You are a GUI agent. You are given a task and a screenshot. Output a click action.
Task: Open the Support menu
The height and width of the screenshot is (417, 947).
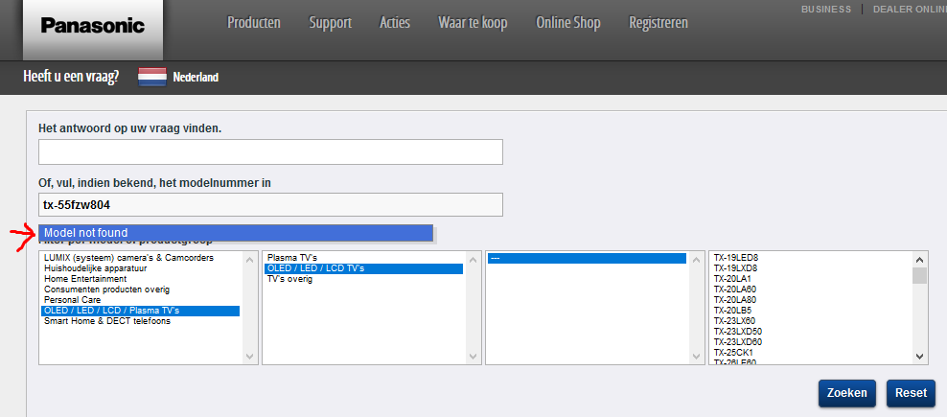point(331,23)
